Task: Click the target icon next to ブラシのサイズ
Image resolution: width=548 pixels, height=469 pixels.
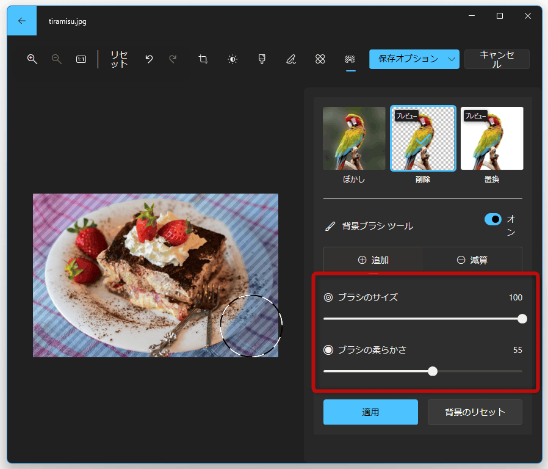Action: [328, 297]
